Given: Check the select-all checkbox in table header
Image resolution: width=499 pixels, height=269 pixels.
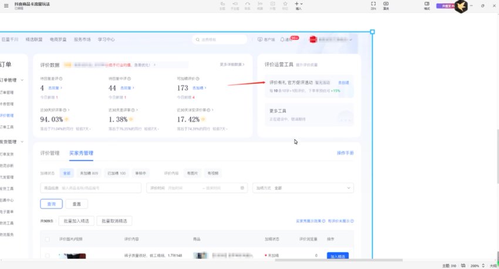Looking at the screenshot, I should 47,239.
